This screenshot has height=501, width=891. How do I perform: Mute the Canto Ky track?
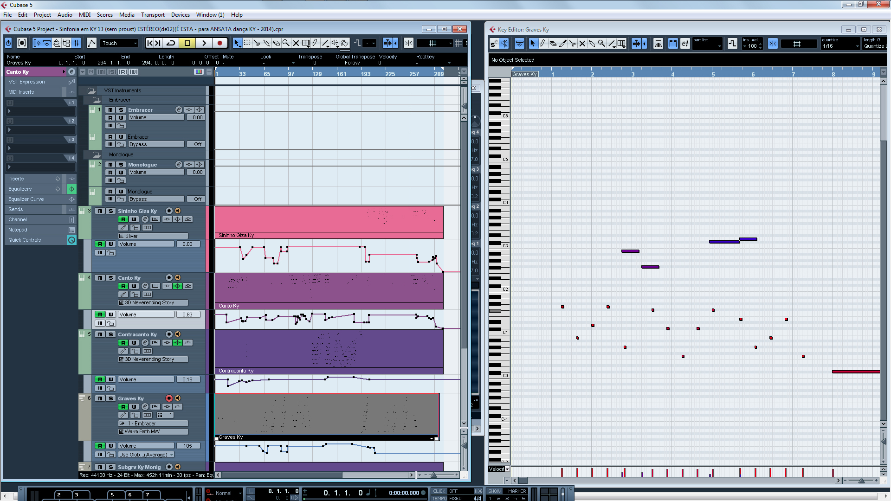tap(100, 278)
